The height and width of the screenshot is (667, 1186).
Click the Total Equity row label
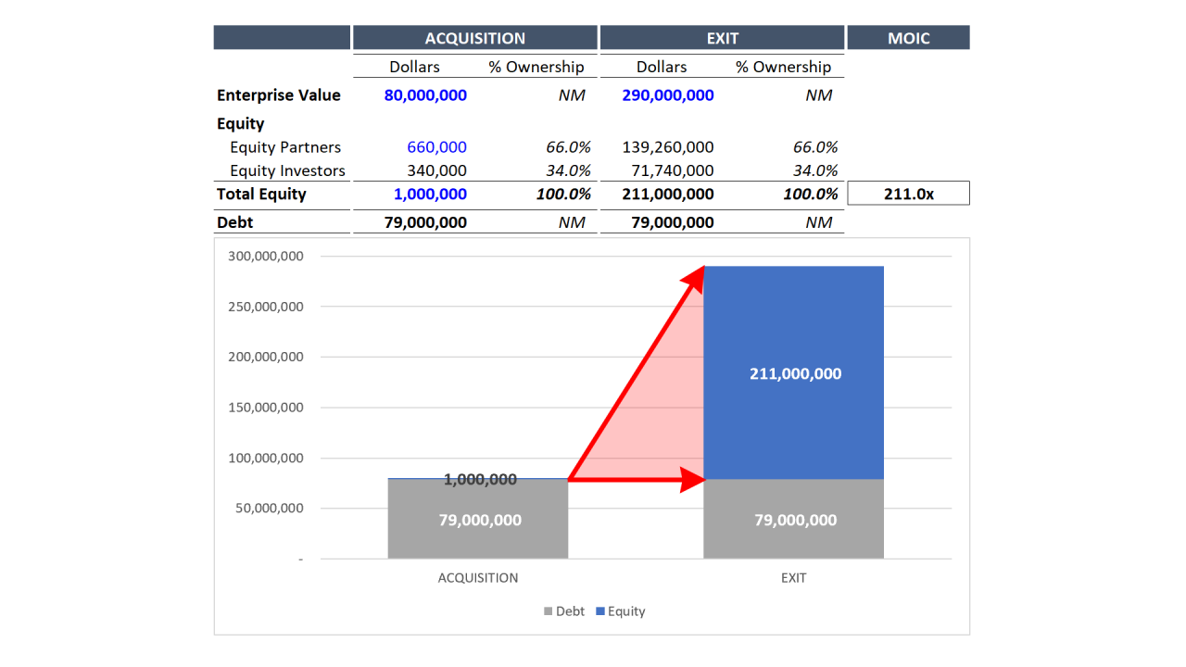pos(262,194)
